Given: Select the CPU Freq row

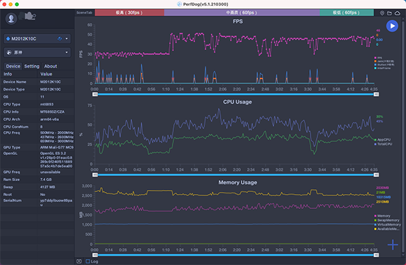Looking at the screenshot, I should [37, 137].
